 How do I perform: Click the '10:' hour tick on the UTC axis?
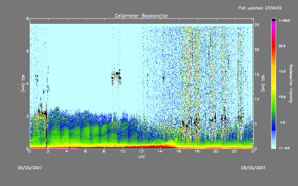123,151
